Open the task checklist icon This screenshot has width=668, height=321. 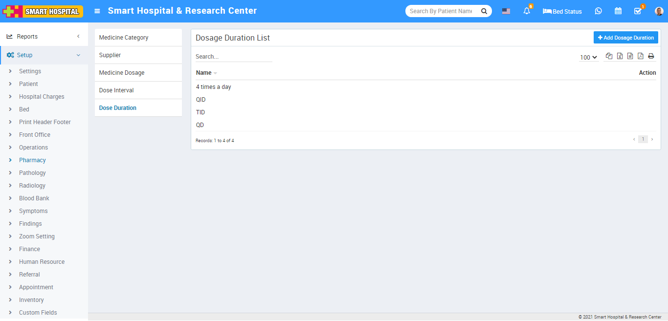[638, 11]
